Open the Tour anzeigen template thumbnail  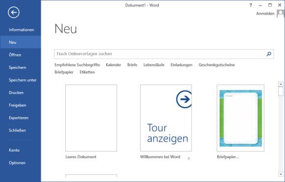click(x=166, y=118)
